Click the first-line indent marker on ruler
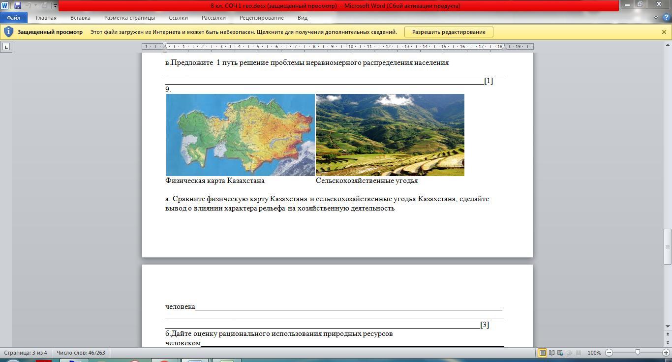 point(165,44)
